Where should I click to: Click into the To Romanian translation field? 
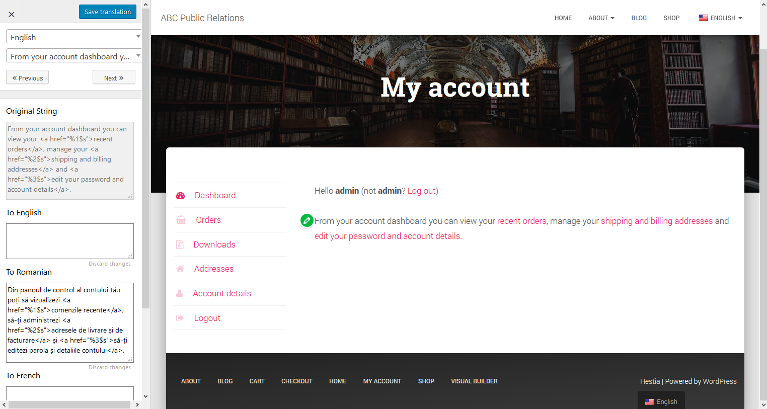70,322
